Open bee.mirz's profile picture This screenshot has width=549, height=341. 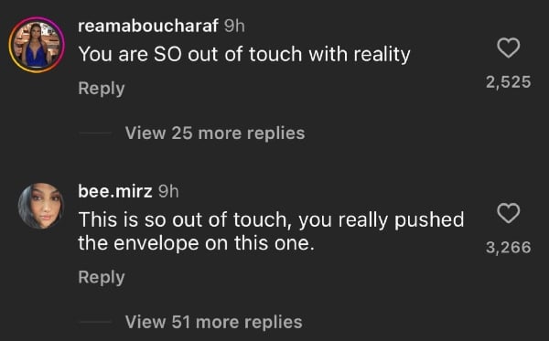[x=41, y=206]
